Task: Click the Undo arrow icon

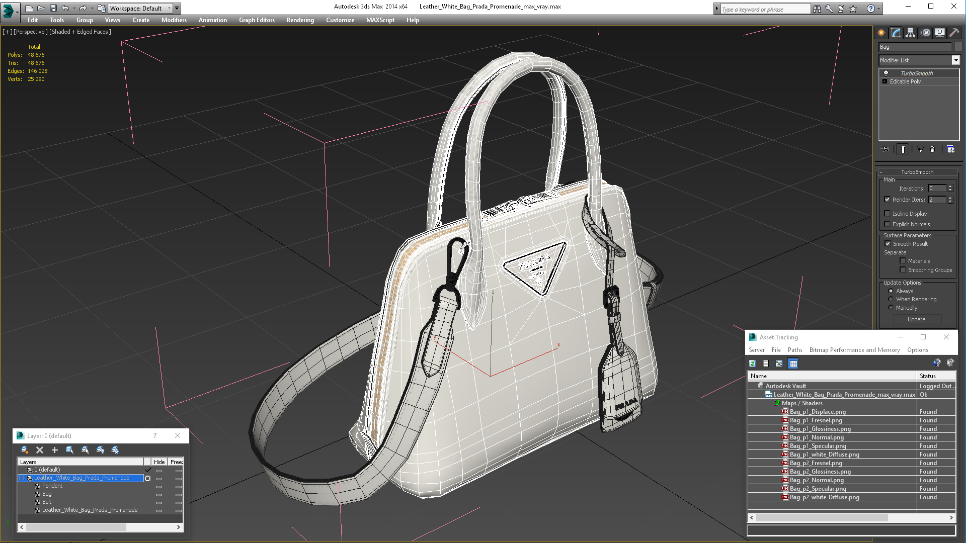Action: pyautogui.click(x=65, y=9)
